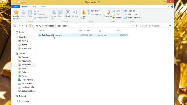Go forward with the forward arrow

(x=19, y=26)
